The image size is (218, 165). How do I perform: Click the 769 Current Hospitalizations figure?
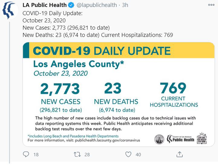point(173,88)
